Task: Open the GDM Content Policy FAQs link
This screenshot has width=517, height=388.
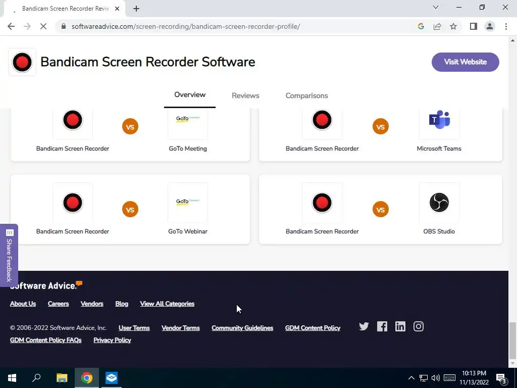Action: click(x=46, y=340)
